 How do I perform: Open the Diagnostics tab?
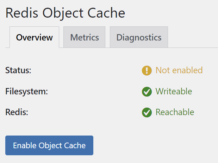point(139,37)
